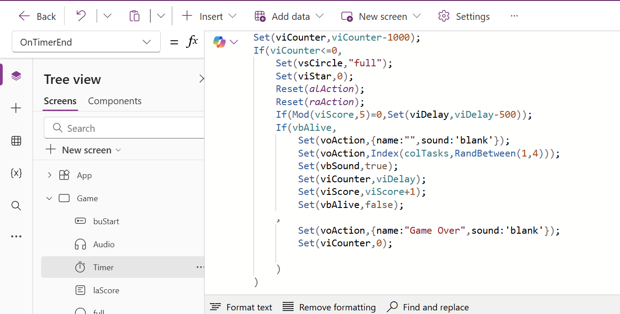Screen dimensions: 620x314
Task: Expand the App tree node
Action: [49, 175]
